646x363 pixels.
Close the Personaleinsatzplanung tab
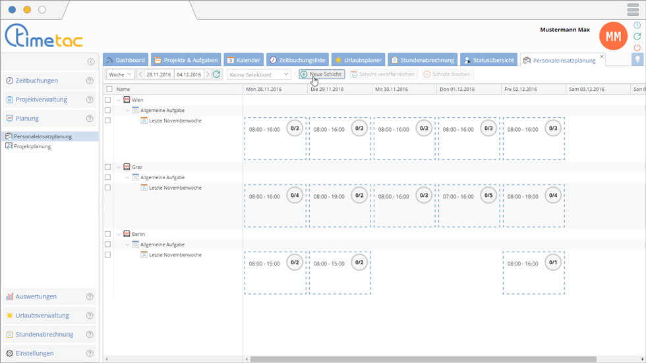click(x=602, y=57)
